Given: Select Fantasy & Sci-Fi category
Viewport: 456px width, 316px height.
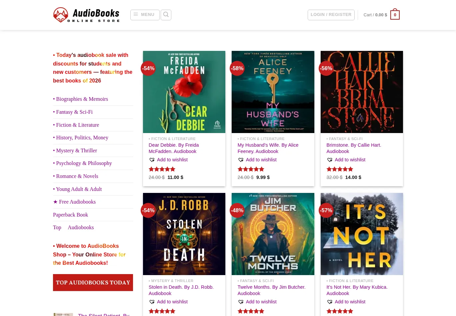Looking at the screenshot, I should tap(74, 112).
